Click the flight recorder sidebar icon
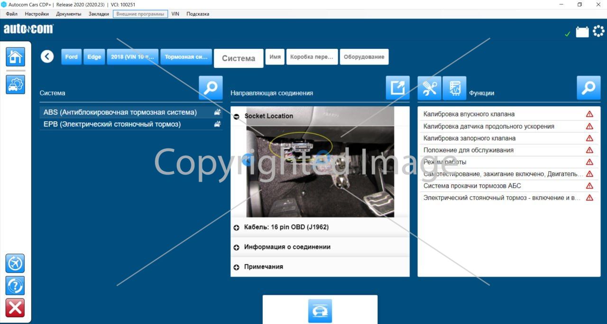 15,263
